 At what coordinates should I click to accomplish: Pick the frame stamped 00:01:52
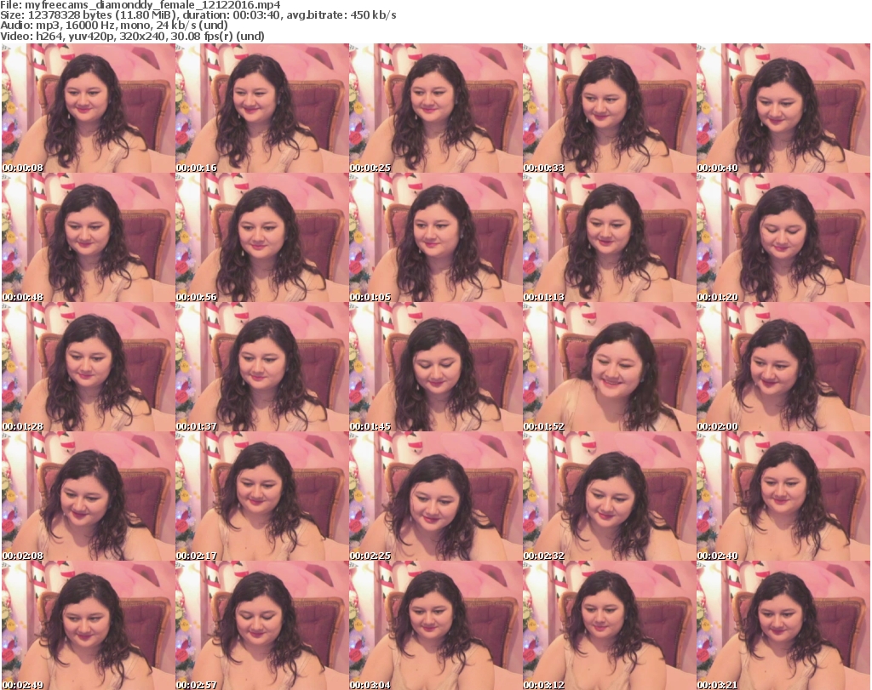coord(610,367)
